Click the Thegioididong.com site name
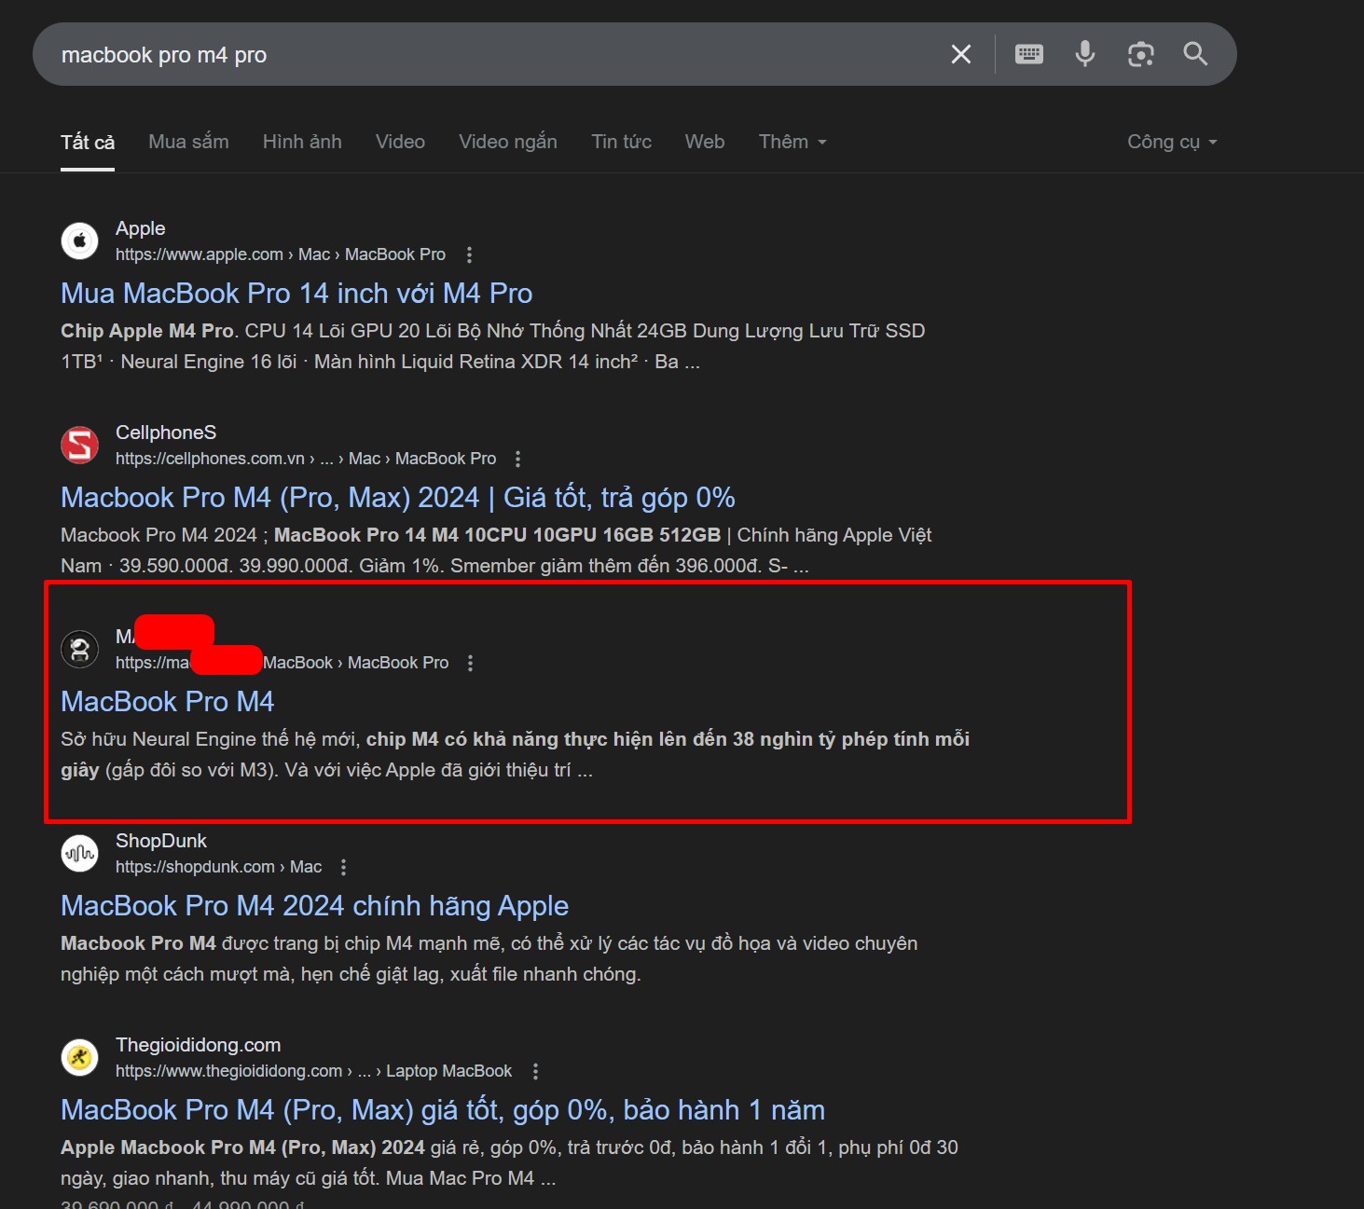The height and width of the screenshot is (1209, 1364). point(199,1045)
